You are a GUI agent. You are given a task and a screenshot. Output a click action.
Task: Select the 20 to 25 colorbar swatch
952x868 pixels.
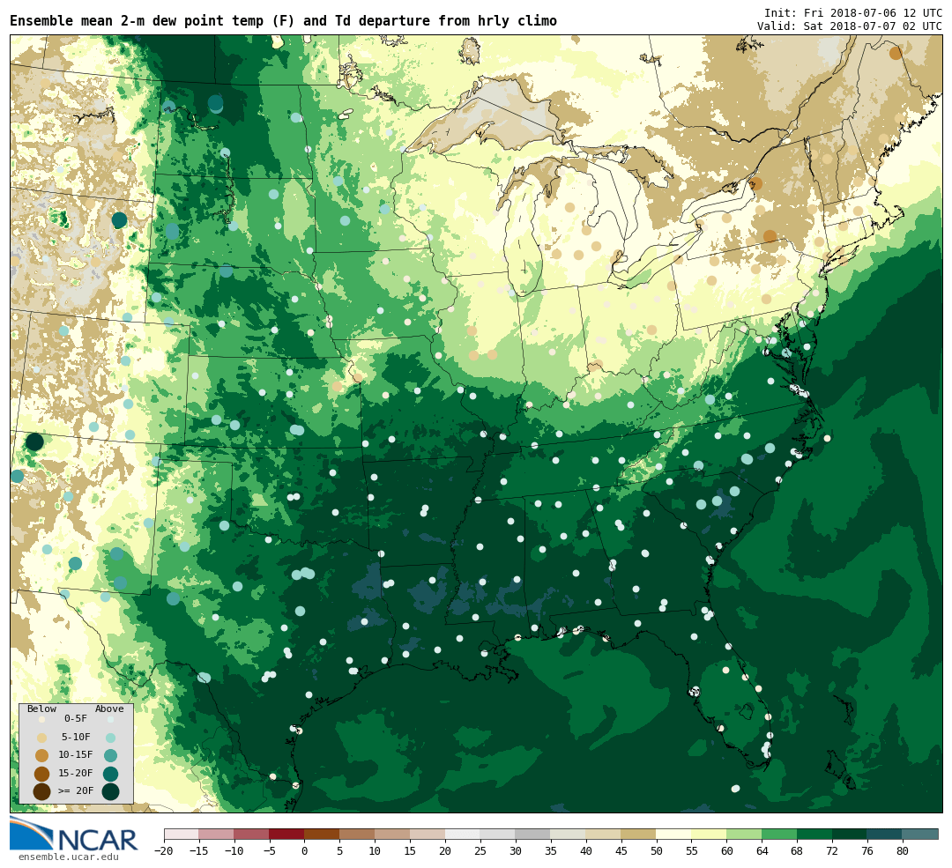[463, 834]
